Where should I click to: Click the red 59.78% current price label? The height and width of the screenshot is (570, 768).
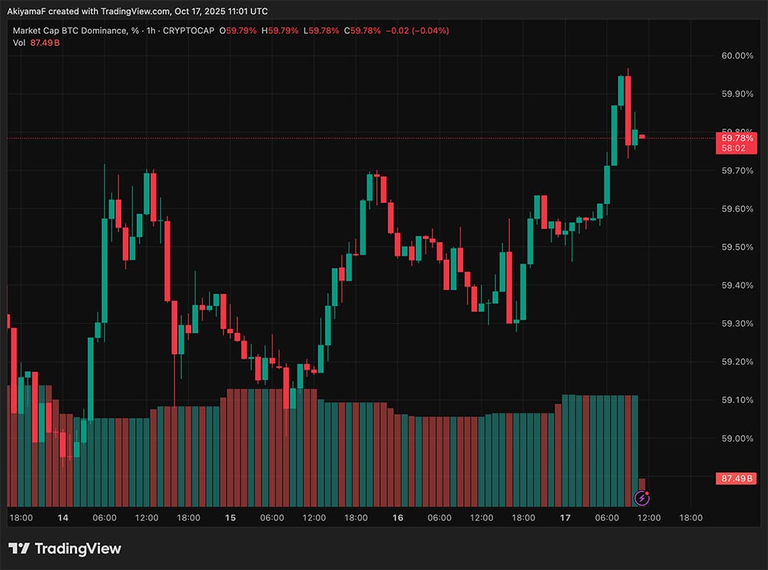coord(736,138)
